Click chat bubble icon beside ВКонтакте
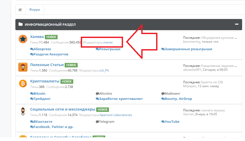The height and width of the screenshot is (141, 245). pos(32,122)
